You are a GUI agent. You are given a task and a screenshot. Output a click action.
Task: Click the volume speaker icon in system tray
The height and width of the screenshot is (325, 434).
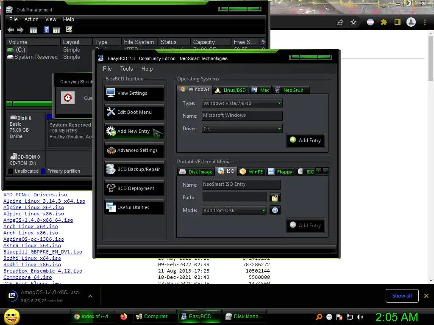click(360, 317)
